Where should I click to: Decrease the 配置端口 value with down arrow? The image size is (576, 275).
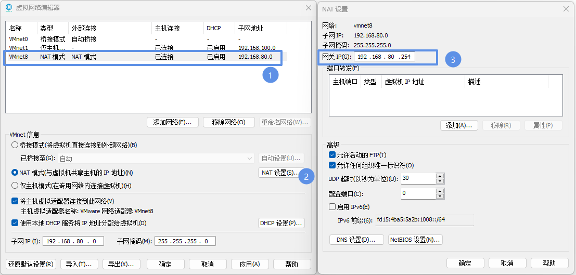[x=440, y=196]
